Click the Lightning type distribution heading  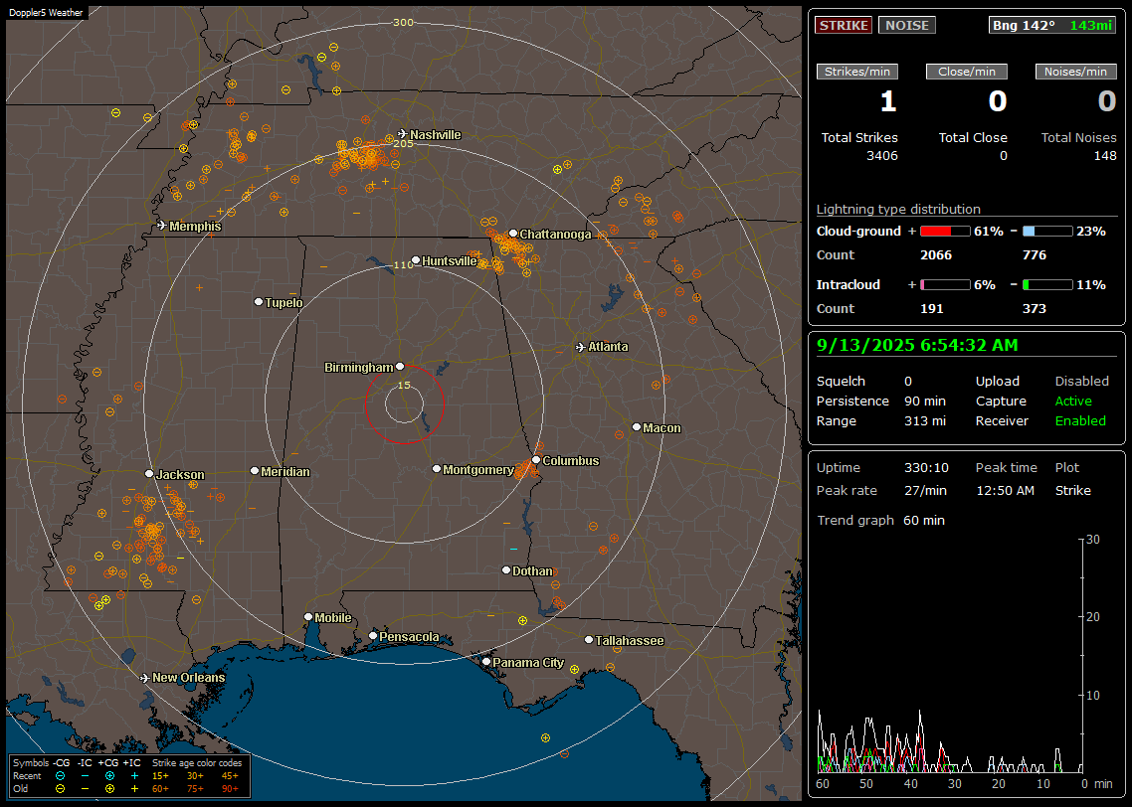click(898, 209)
